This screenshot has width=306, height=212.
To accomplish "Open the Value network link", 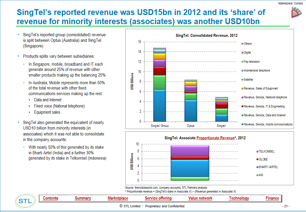I will 200,198.
